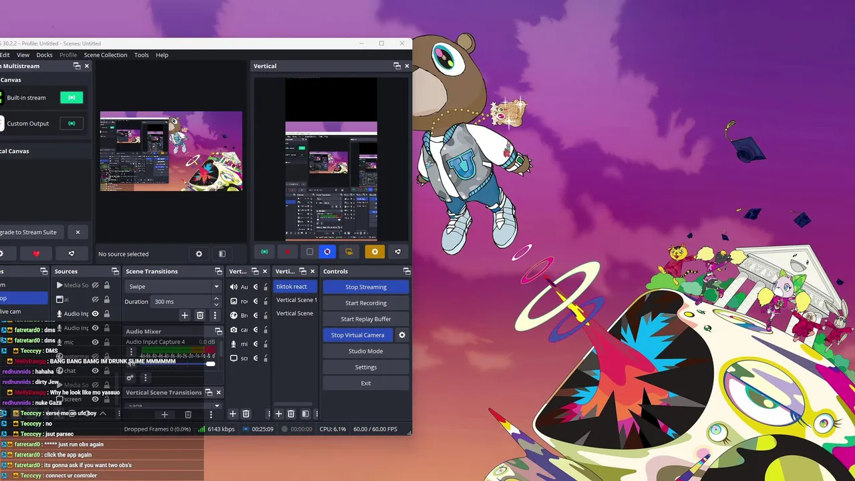Open Vertical sources three-dot menu
Screen dimensions: 855x481
pyautogui.click(x=269, y=414)
